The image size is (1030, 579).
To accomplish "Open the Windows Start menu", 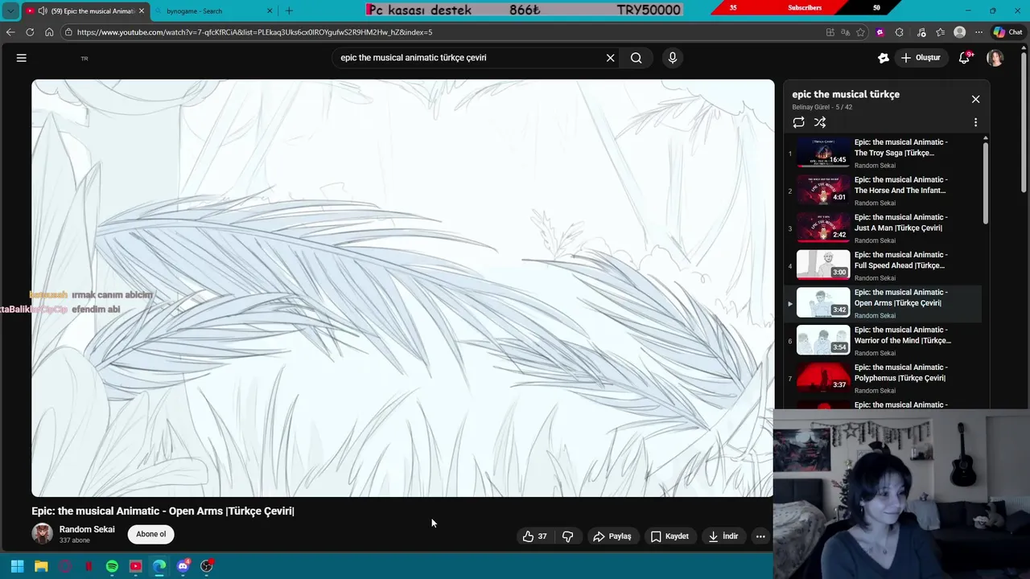I will click(x=17, y=566).
